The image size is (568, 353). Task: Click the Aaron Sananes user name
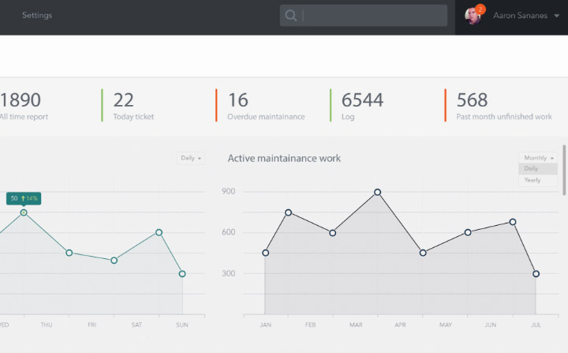tap(520, 15)
